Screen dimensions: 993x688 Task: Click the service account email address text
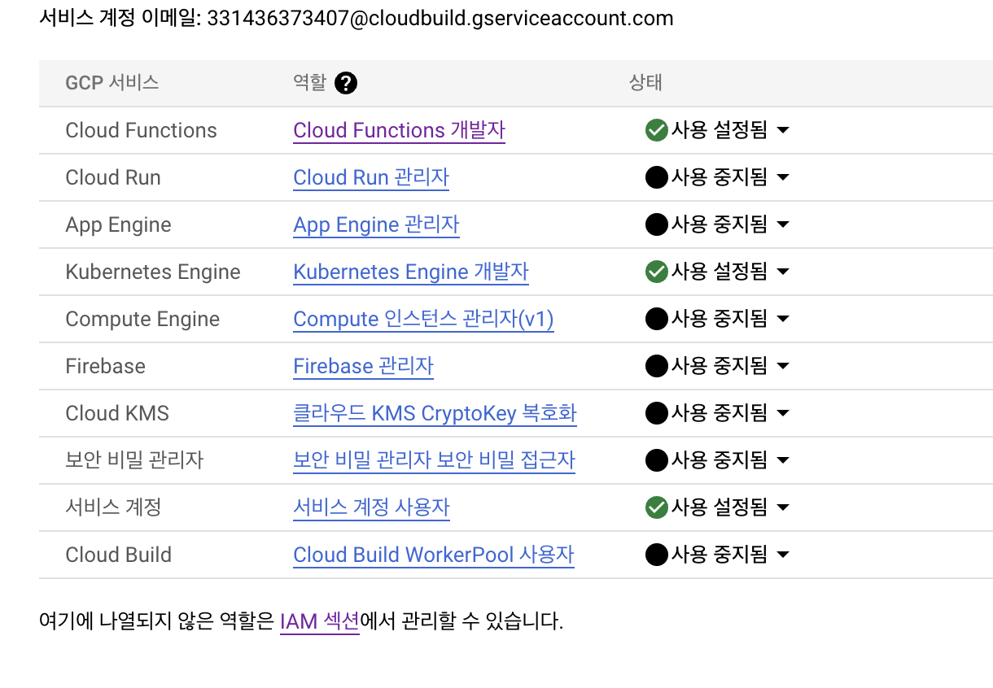(x=440, y=18)
